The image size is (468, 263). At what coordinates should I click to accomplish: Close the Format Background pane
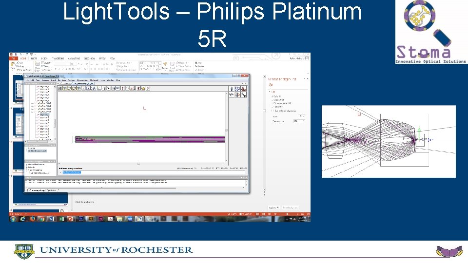pos(308,79)
